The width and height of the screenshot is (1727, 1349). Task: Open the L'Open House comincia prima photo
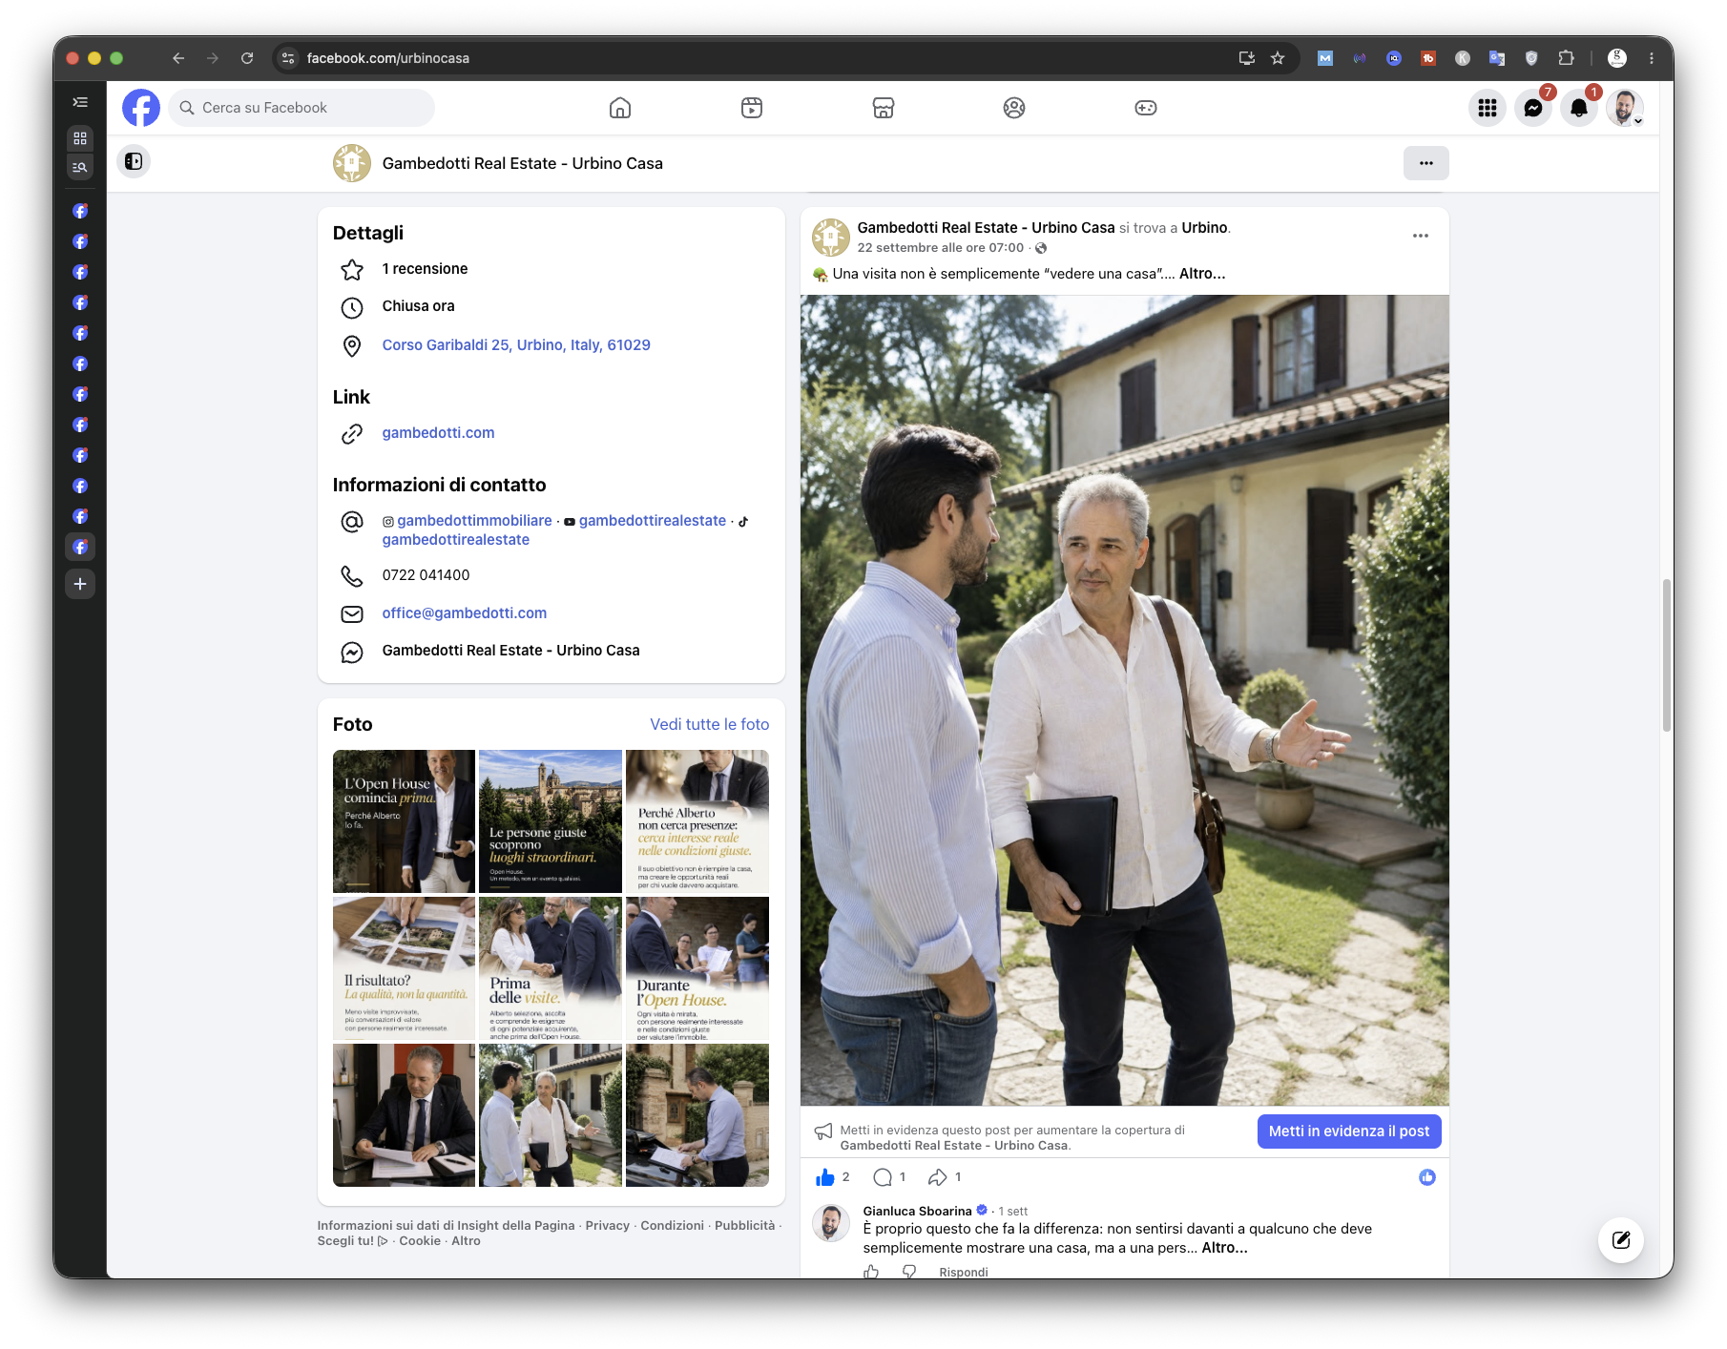[x=404, y=821]
